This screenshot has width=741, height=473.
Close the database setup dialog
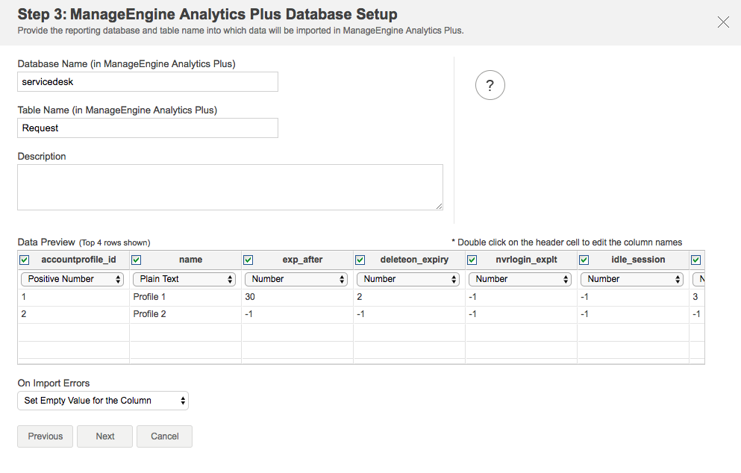click(x=723, y=22)
